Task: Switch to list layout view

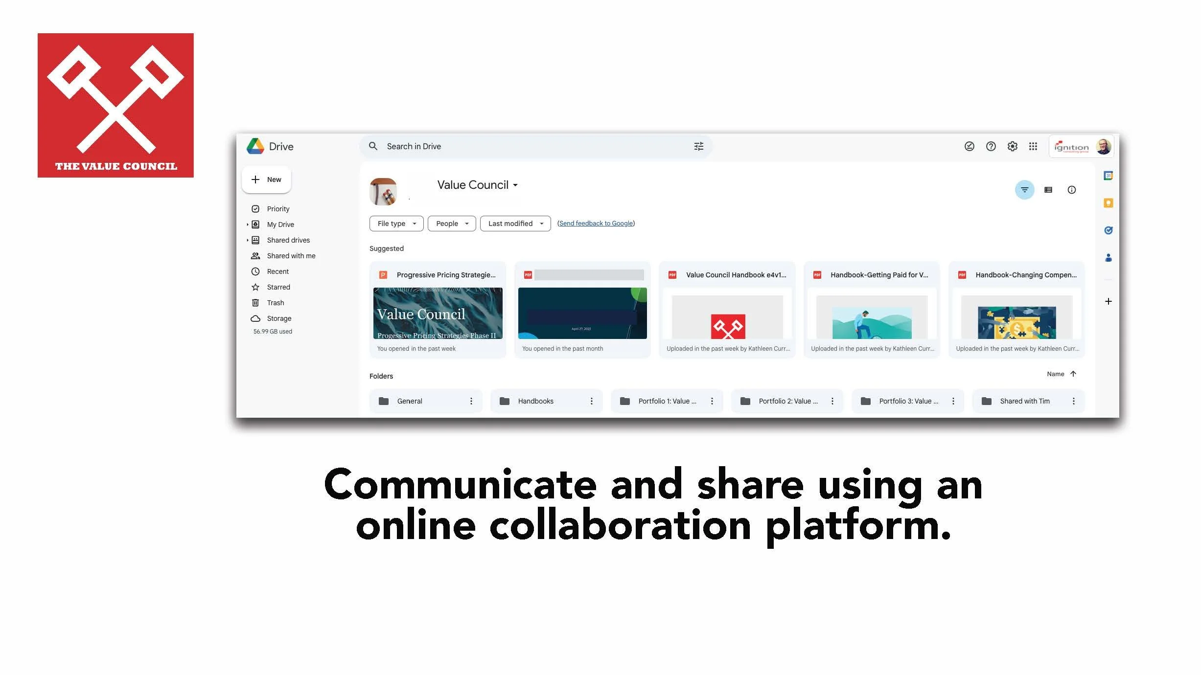Action: point(1048,190)
